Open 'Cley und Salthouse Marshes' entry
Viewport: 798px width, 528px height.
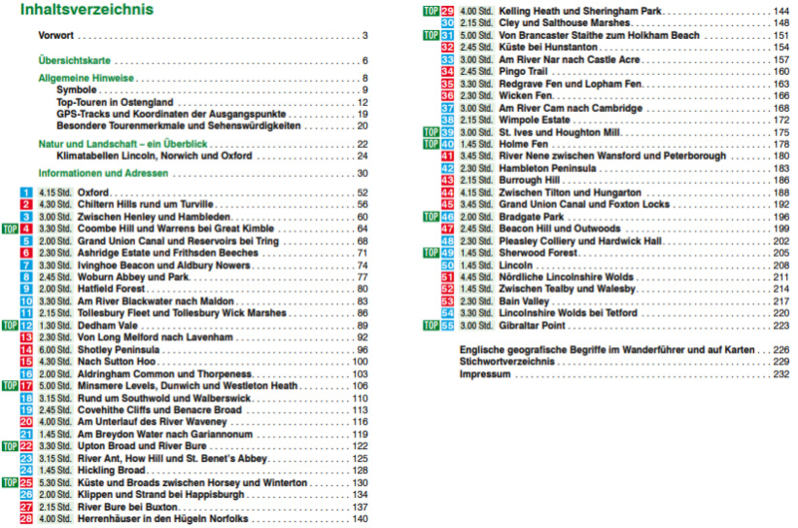[x=565, y=23]
